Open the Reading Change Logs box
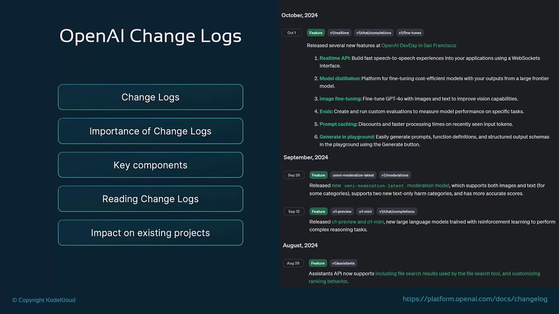Viewport: 559px width, 314px height. coord(150,199)
